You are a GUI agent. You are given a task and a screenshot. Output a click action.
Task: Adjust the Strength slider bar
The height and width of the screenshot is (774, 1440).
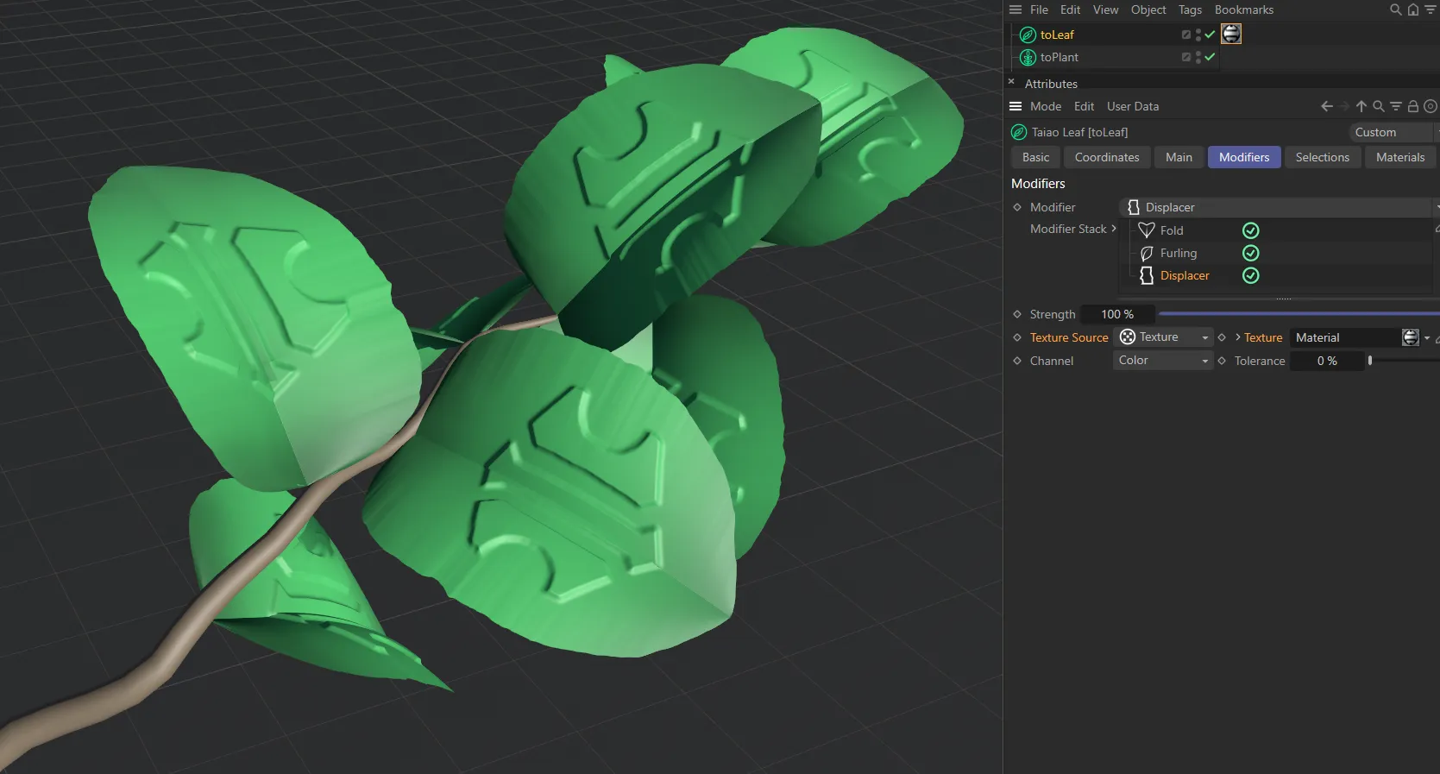click(1299, 314)
